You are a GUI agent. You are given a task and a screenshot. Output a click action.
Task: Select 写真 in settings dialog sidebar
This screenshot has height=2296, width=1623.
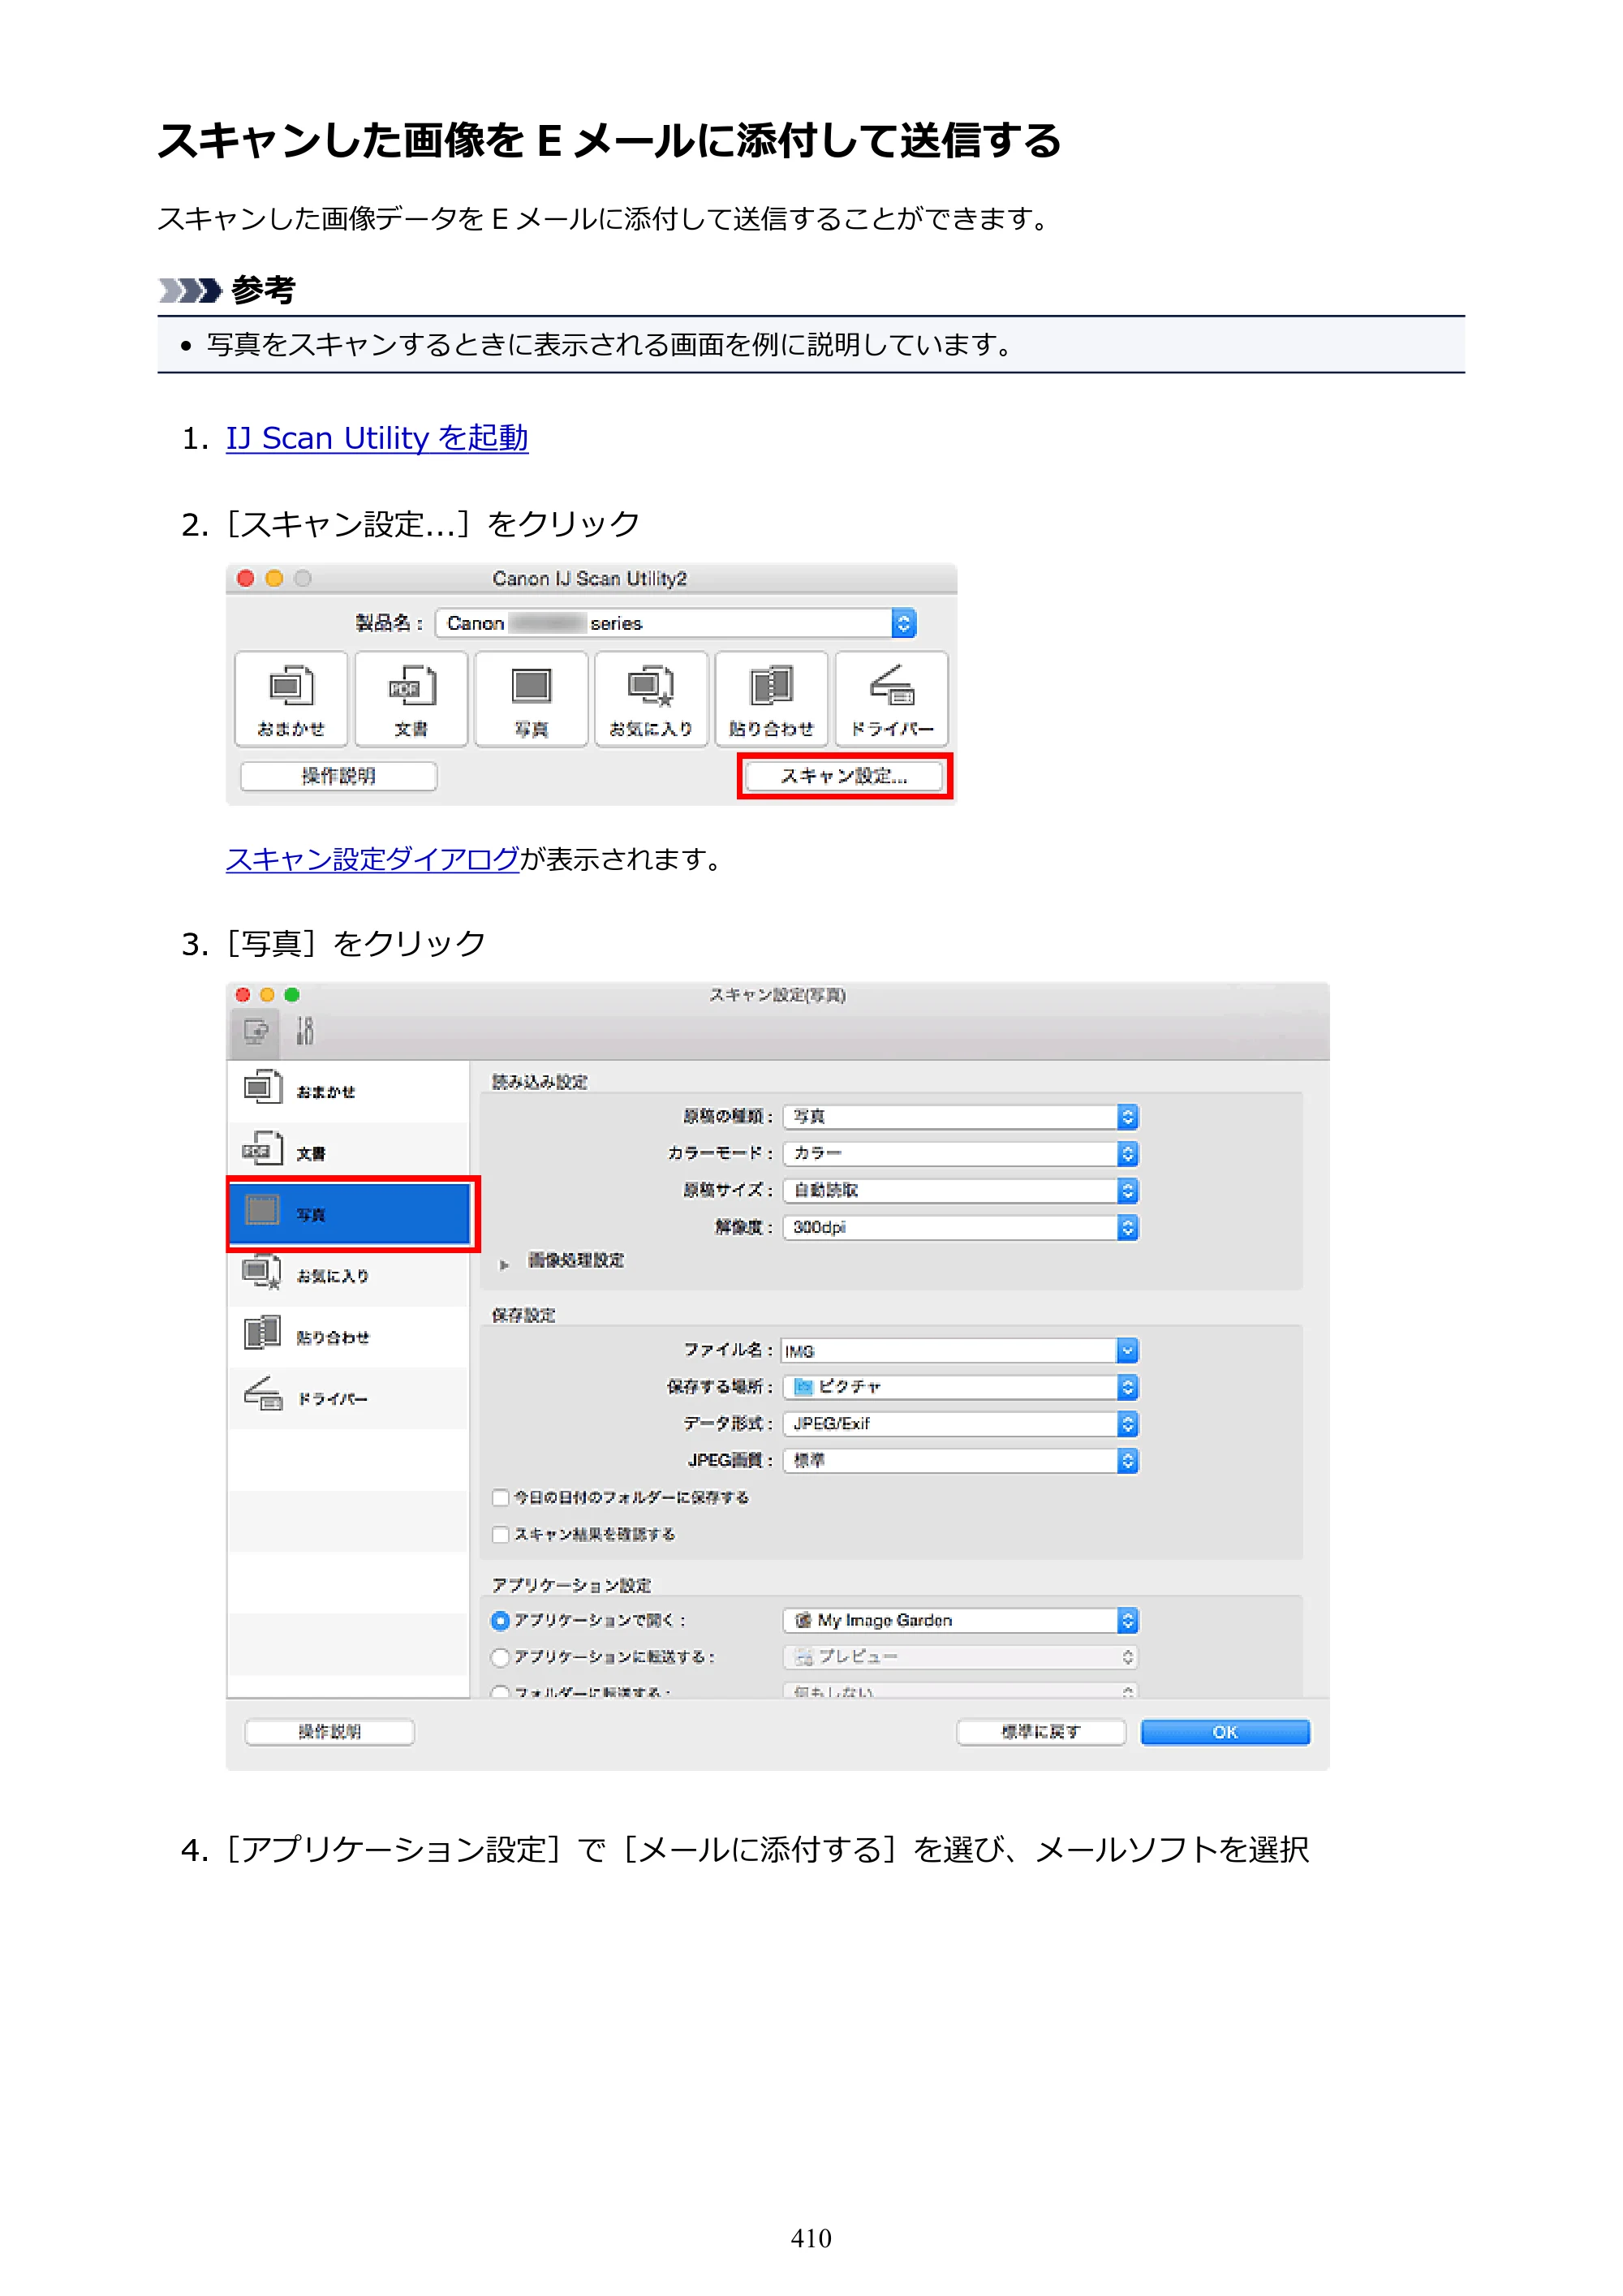348,1213
